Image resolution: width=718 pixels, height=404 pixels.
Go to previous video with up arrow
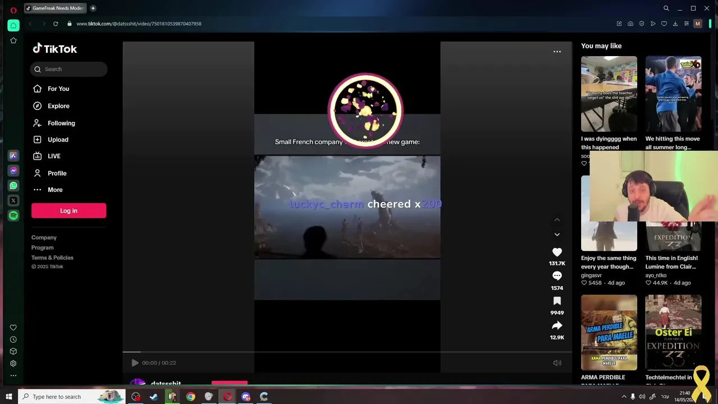557,220
